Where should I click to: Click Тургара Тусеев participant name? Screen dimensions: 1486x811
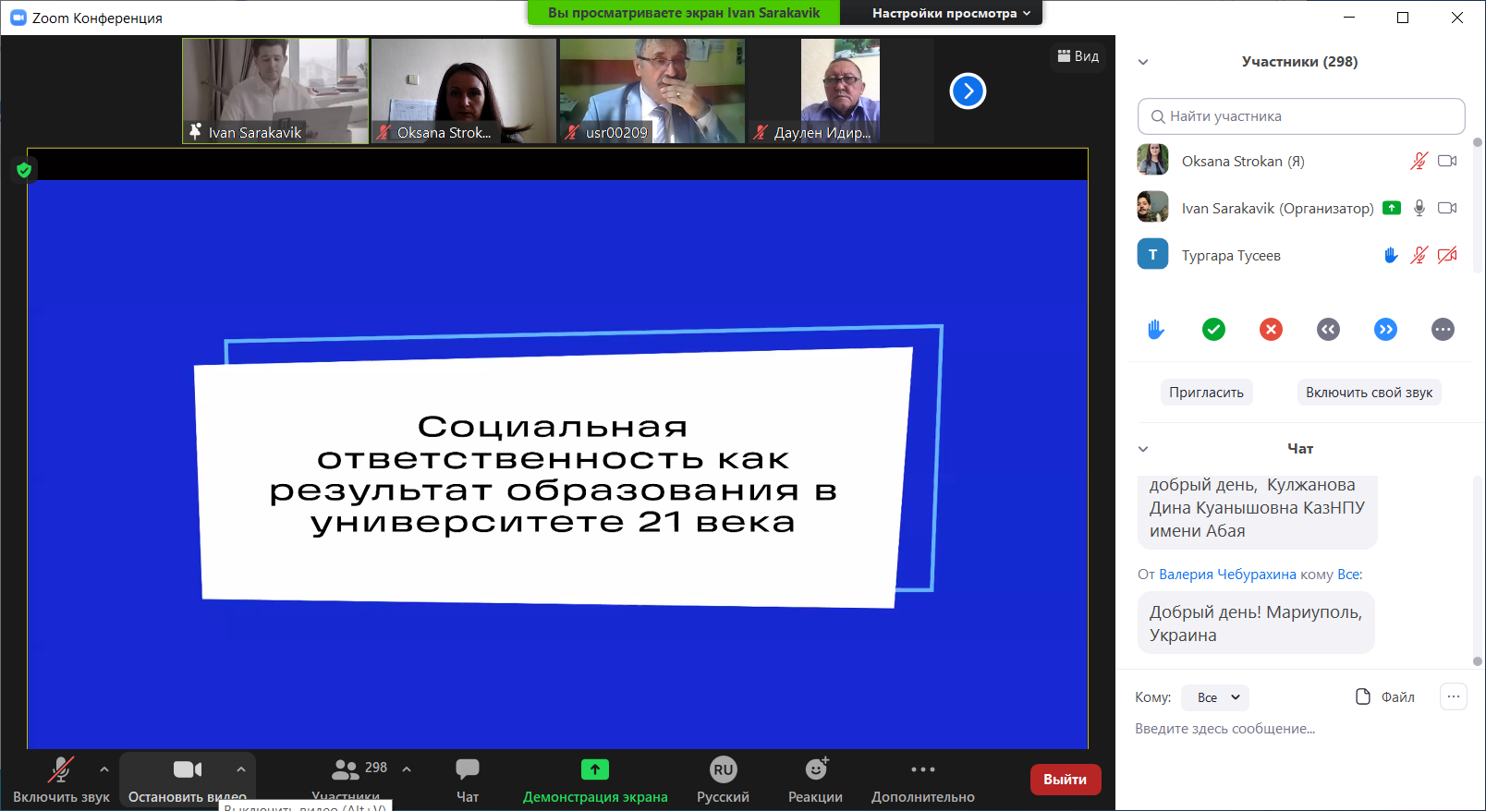(x=1231, y=255)
